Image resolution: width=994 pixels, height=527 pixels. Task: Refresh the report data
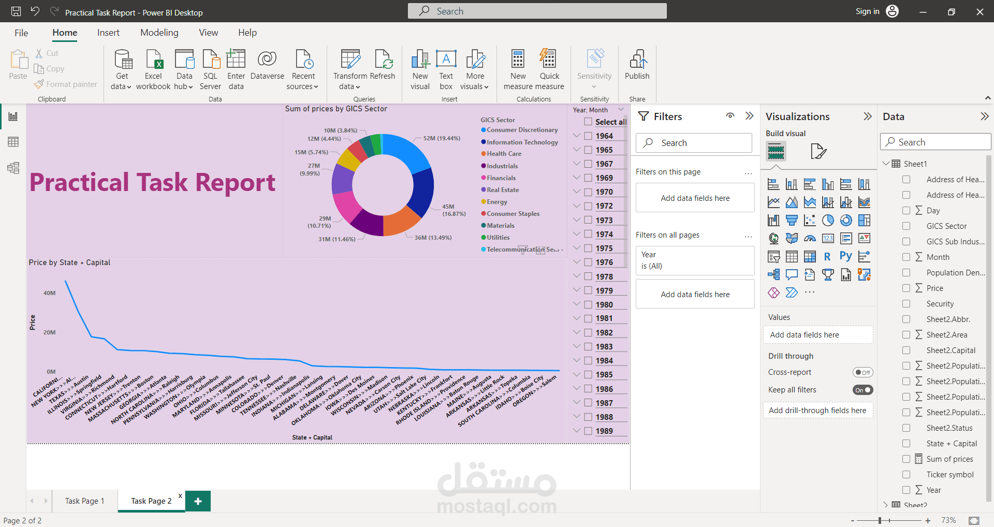pos(383,65)
